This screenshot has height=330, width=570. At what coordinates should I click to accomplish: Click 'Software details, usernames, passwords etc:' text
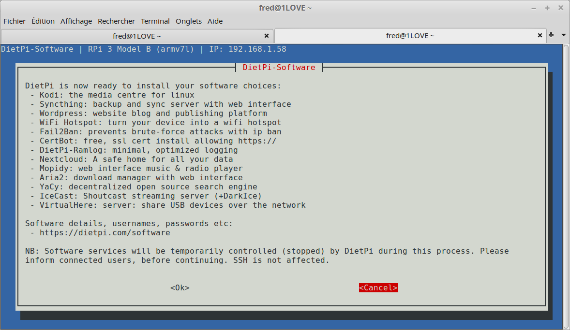(x=129, y=224)
